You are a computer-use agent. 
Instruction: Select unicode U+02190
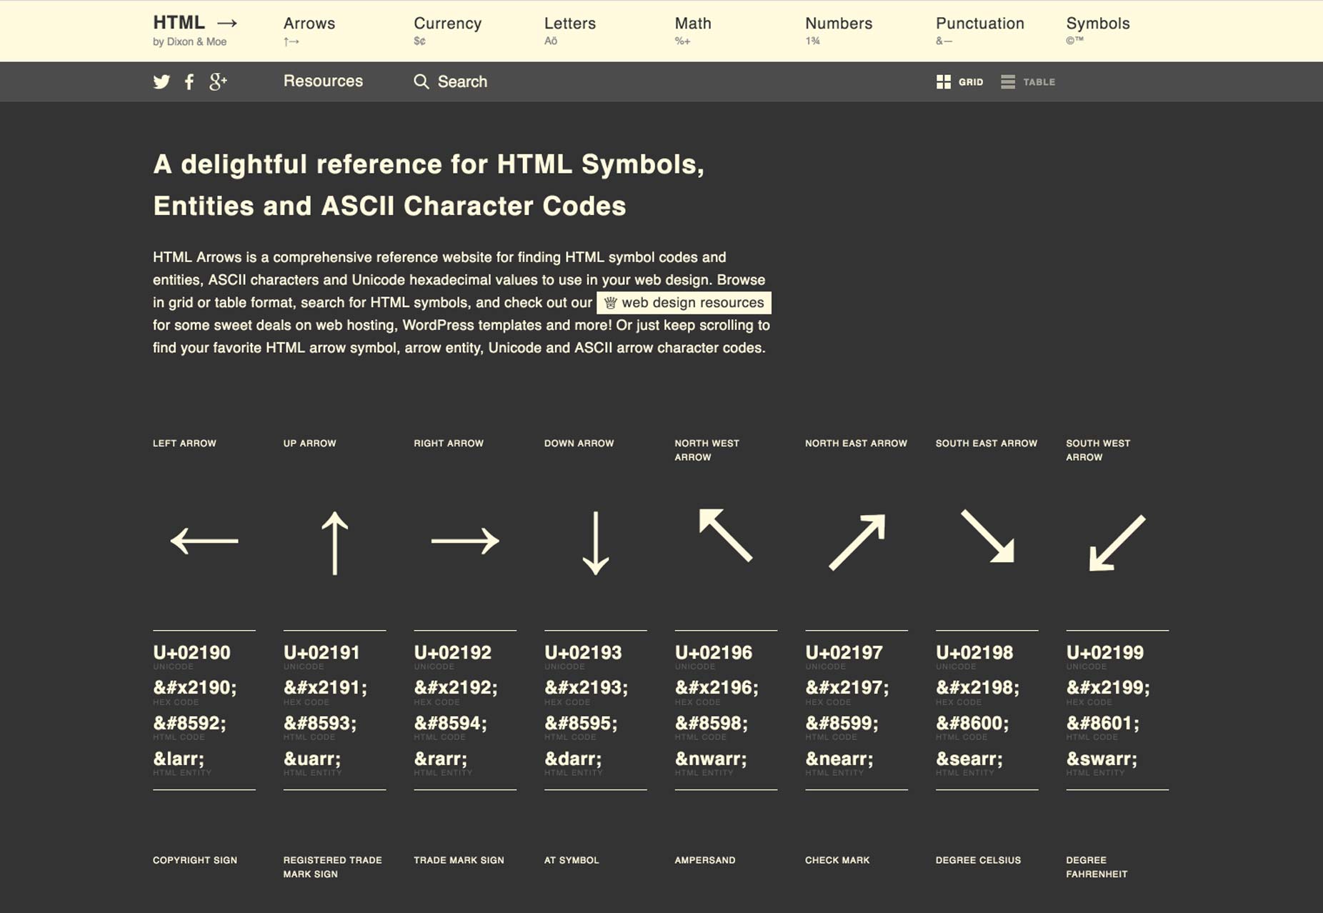pyautogui.click(x=191, y=652)
